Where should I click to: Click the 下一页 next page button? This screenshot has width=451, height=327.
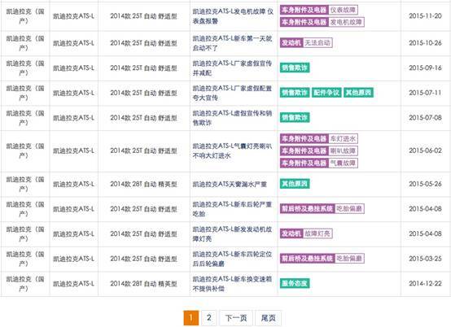[236, 318]
